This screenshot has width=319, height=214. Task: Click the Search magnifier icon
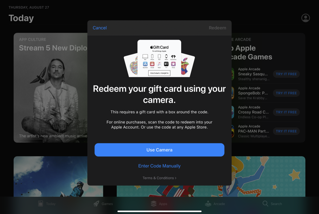265,203
